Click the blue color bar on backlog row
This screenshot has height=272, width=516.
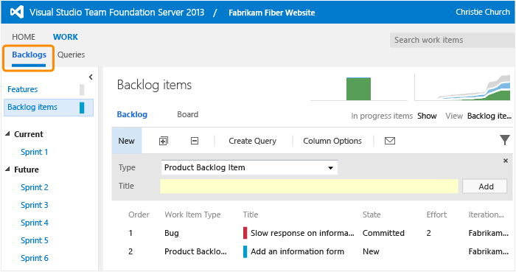(245, 251)
